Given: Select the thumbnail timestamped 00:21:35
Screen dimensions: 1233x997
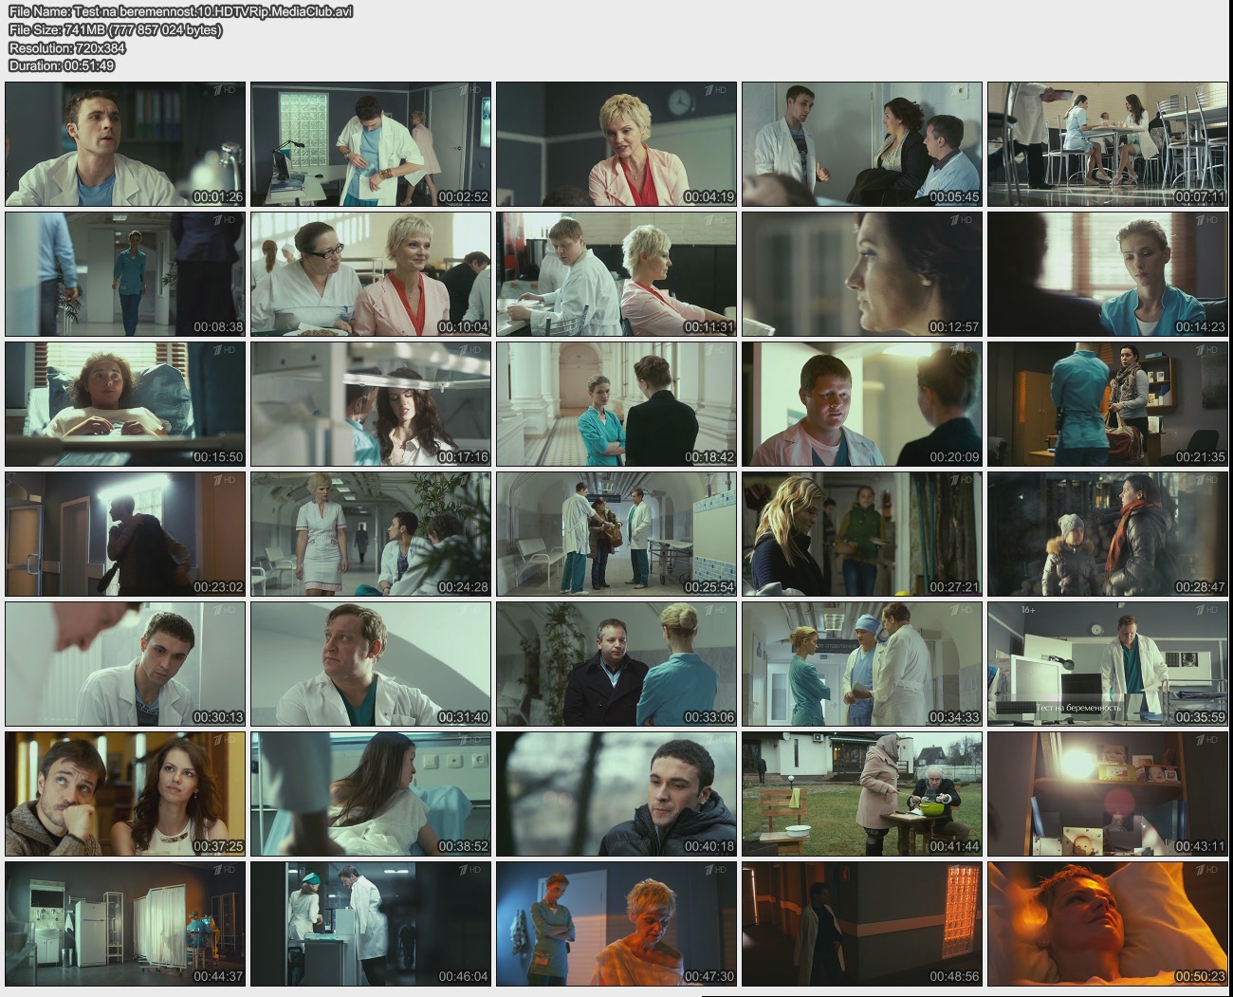Looking at the screenshot, I should click(1107, 404).
